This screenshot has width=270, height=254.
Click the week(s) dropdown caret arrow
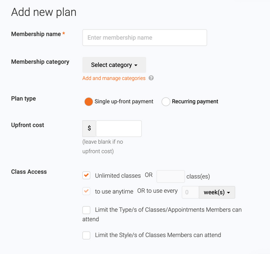point(229,193)
